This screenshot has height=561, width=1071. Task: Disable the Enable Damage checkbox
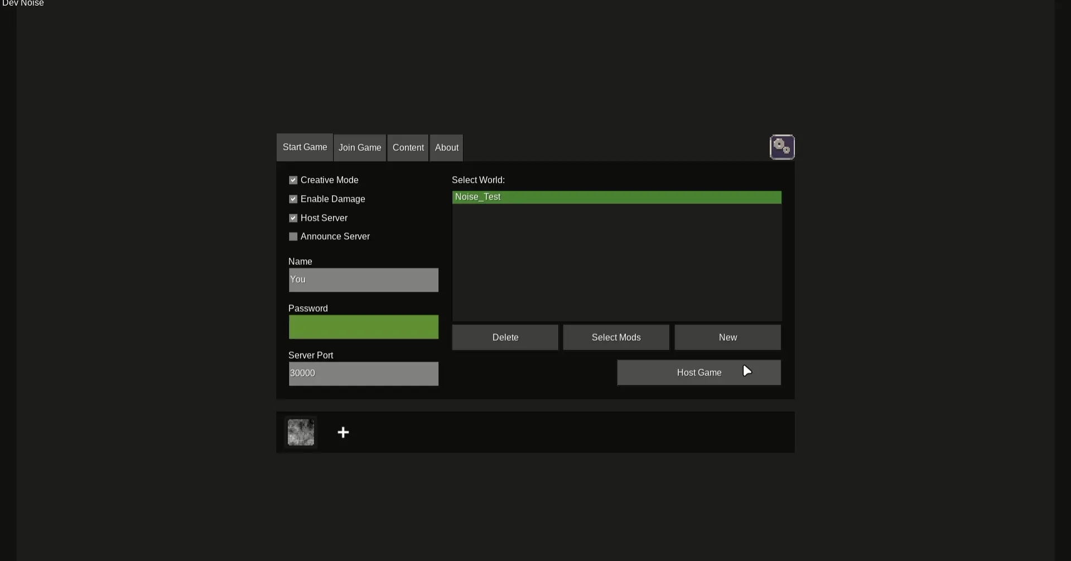point(293,199)
